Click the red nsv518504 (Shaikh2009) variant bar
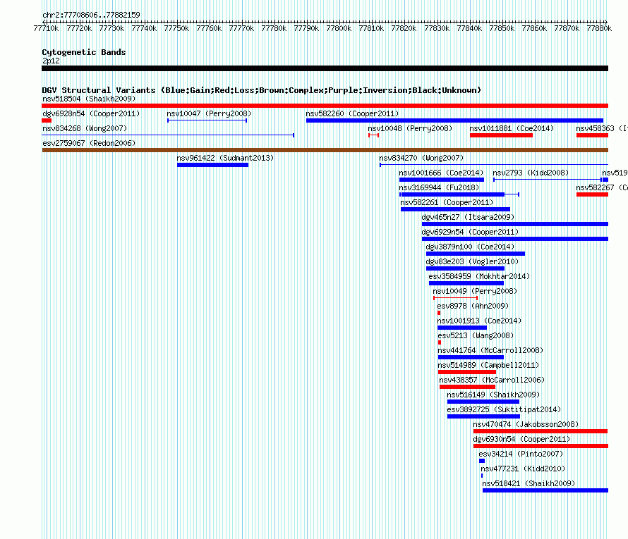628x539 pixels. (x=325, y=106)
